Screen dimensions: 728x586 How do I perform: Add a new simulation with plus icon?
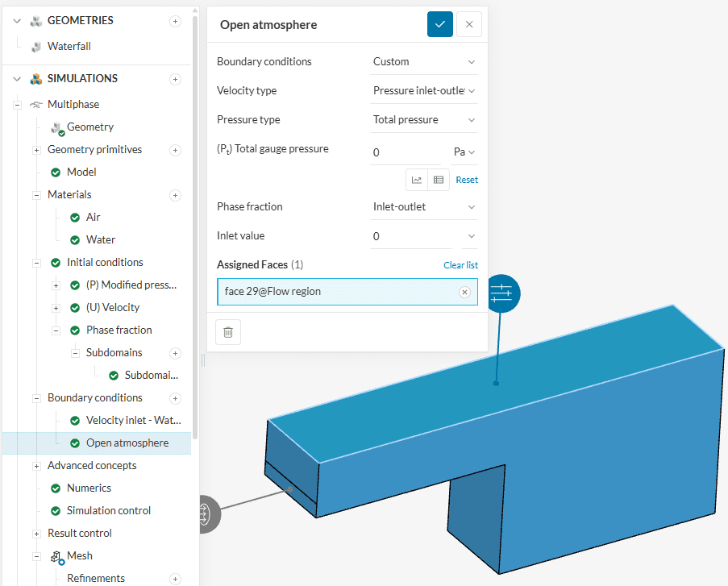coord(175,79)
